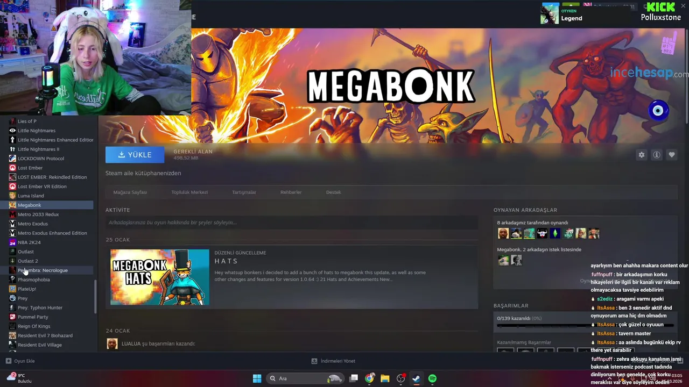Open the Tartışmalar tab
689x387 pixels.
(x=244, y=192)
